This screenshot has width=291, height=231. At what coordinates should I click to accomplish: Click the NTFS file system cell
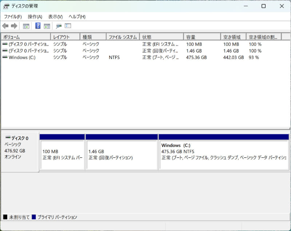[114, 58]
